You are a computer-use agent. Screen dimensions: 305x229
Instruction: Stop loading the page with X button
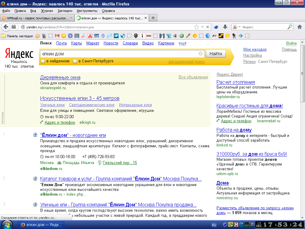pos(208,27)
